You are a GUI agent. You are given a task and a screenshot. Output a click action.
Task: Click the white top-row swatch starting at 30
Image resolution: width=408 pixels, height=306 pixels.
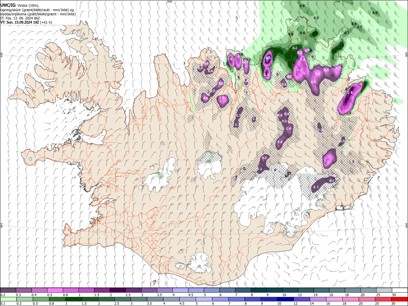[x=400, y=290]
